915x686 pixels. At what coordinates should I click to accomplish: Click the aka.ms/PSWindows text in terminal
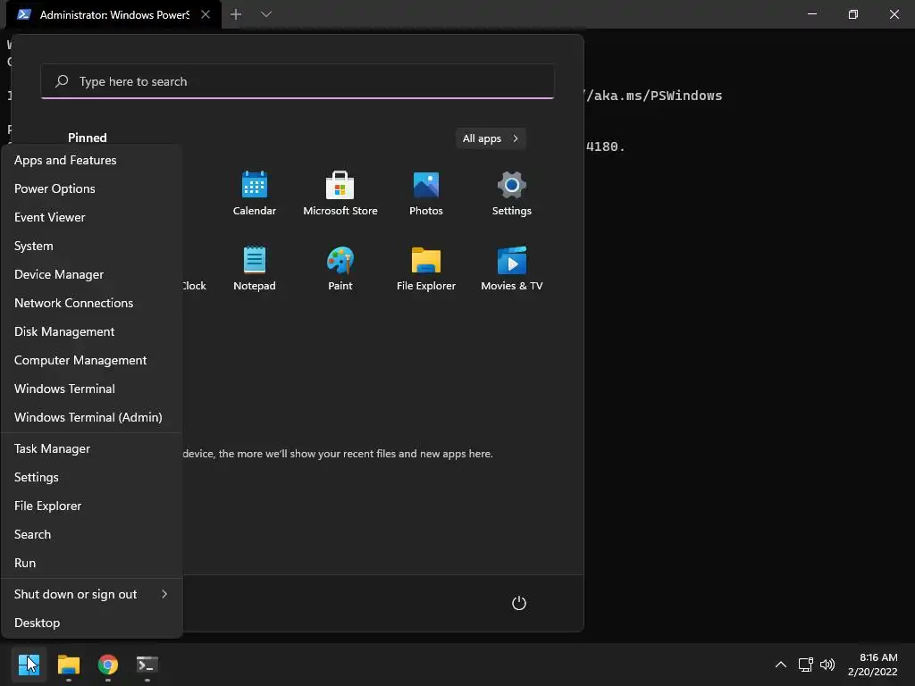click(x=653, y=96)
